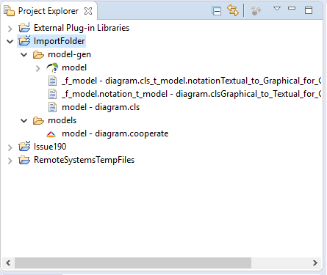Select External Plug-in Libraries label
The height and width of the screenshot is (275, 327).
click(x=82, y=28)
